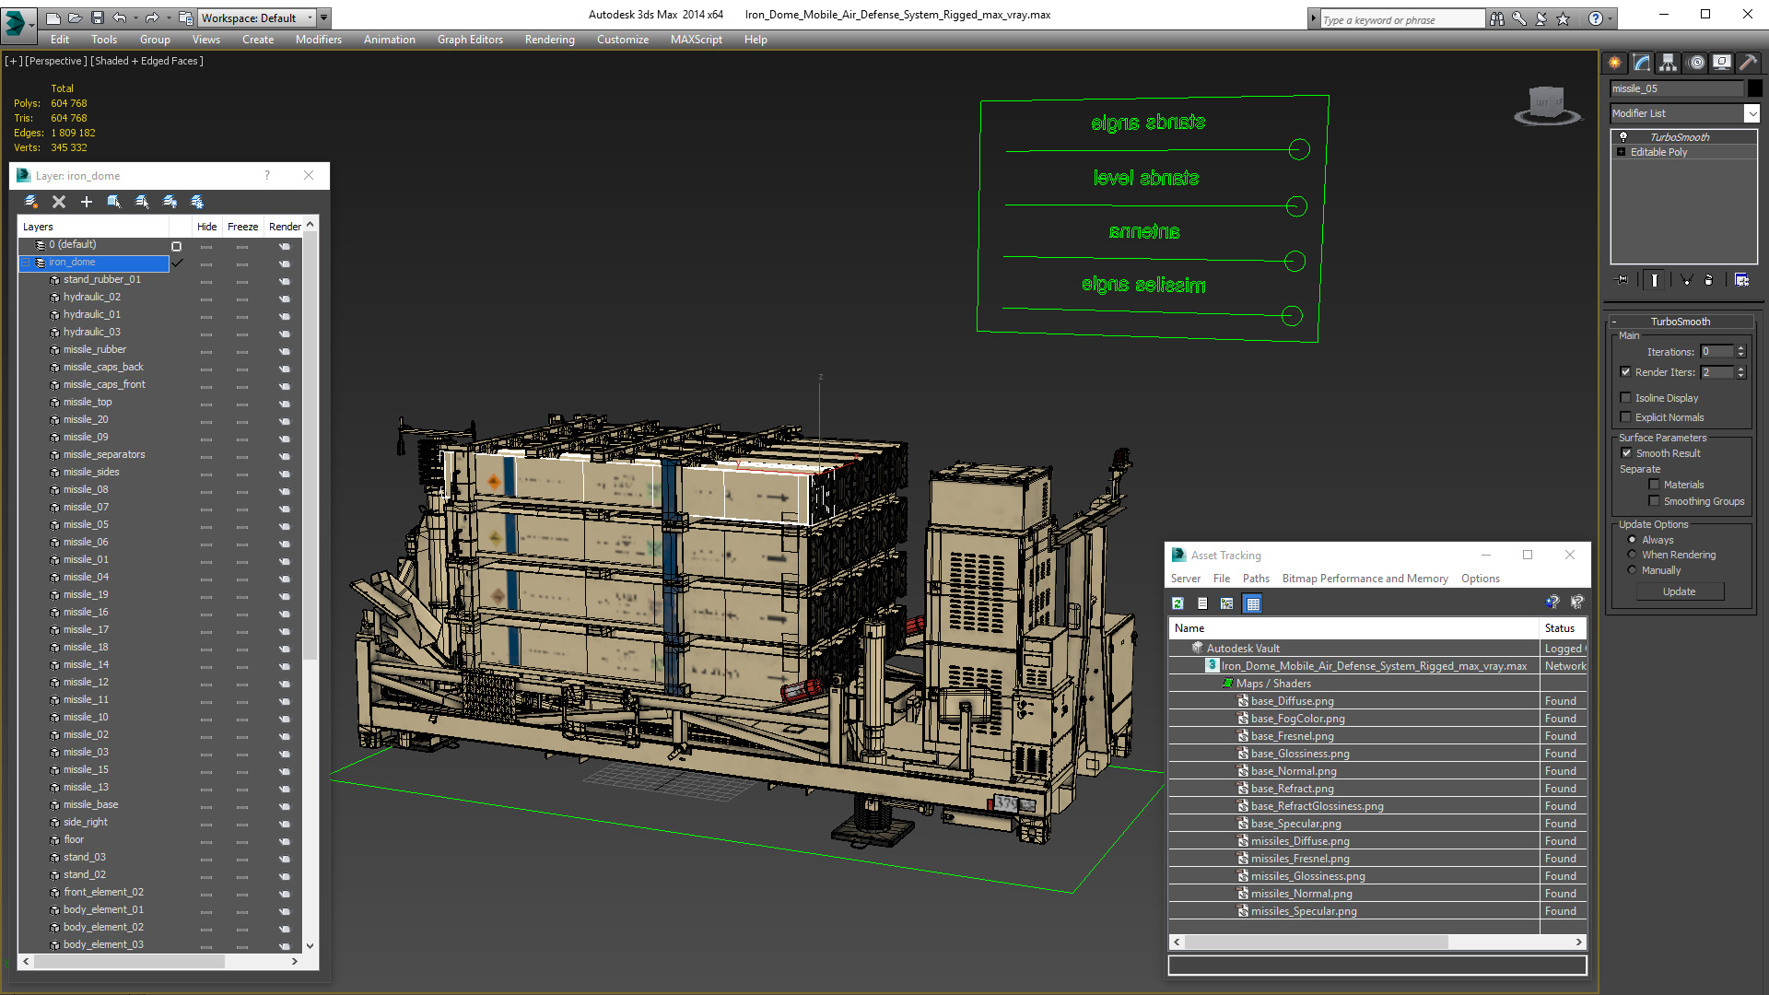Click Add Selected Objects plus icon
This screenshot has width=1769, height=995.
(x=87, y=202)
